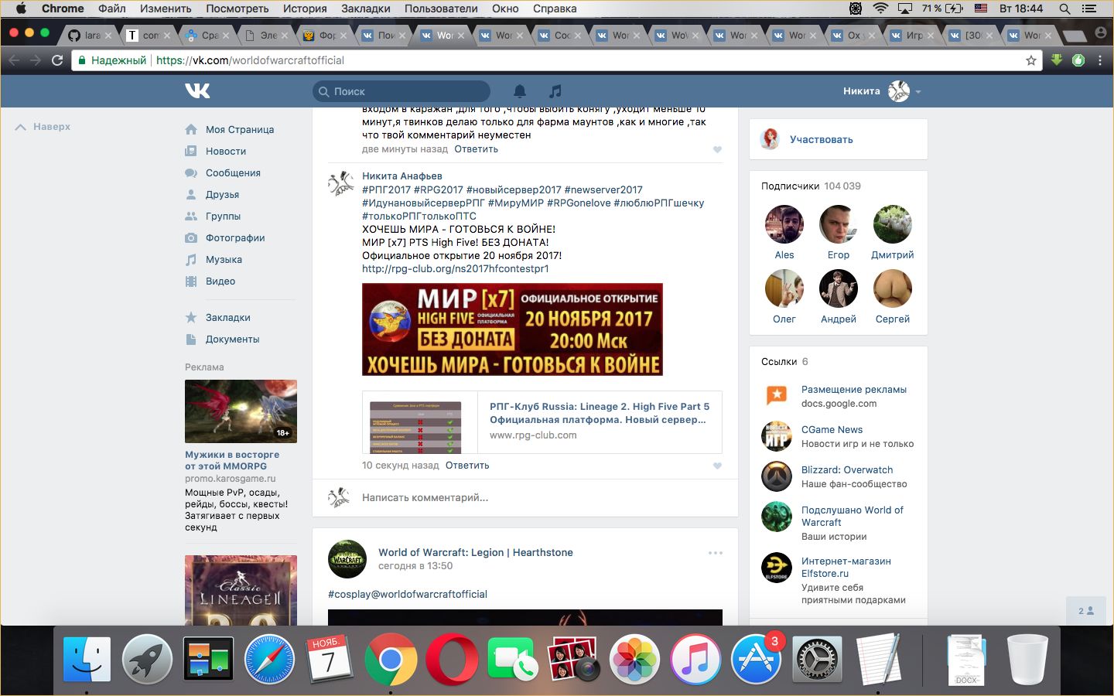Click the green download arrow extension icon
Screen dimensions: 1114x696
click(x=1057, y=60)
